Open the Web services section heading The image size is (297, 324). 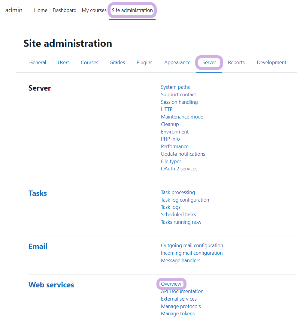click(51, 285)
